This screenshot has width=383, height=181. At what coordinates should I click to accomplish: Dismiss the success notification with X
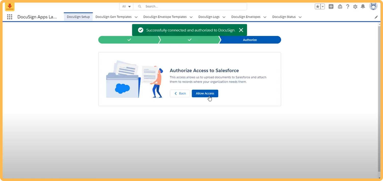pyautogui.click(x=241, y=30)
